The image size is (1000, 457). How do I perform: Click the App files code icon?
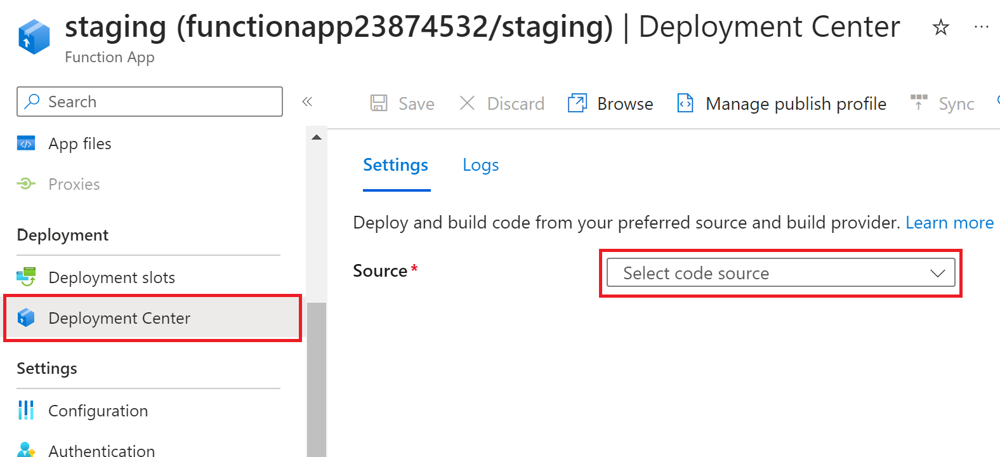coord(26,143)
